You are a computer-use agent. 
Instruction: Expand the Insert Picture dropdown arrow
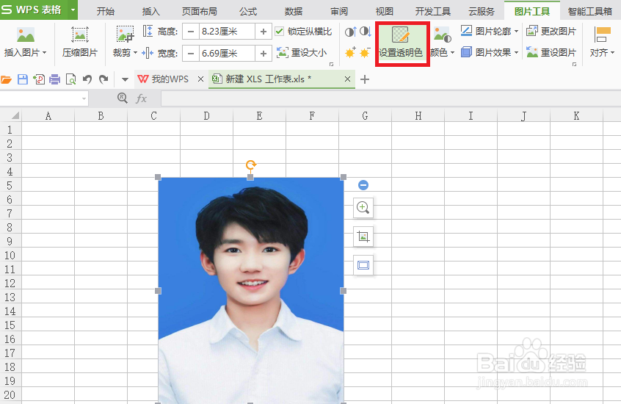(44, 52)
